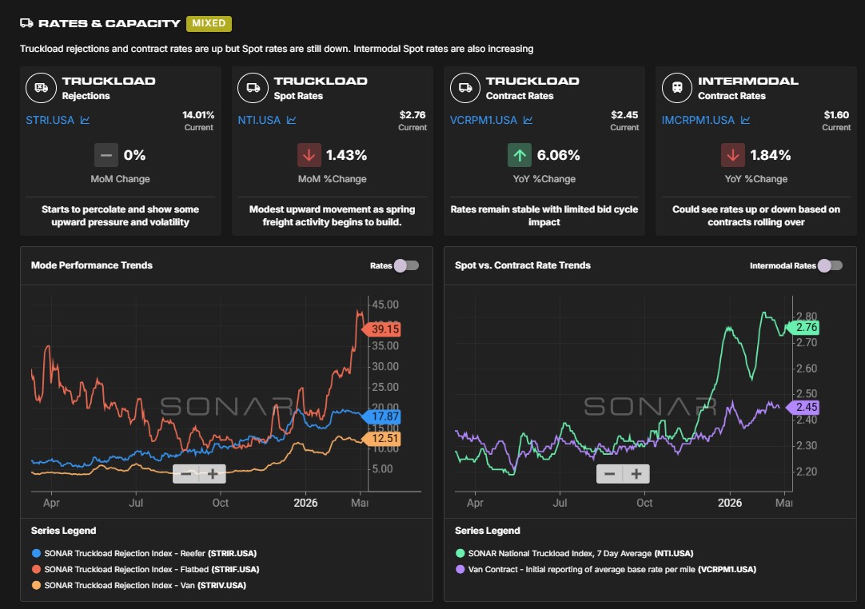Zoom in the Mode Performance Trends chart

[213, 473]
